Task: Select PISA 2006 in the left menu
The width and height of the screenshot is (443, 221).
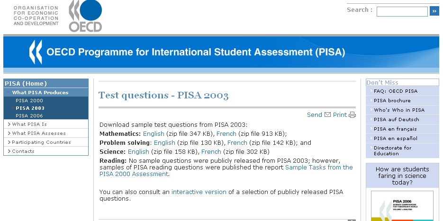Action: pyautogui.click(x=29, y=116)
